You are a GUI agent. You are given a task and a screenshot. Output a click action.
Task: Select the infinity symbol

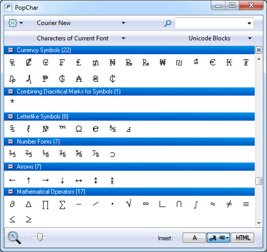pyautogui.click(x=146, y=203)
